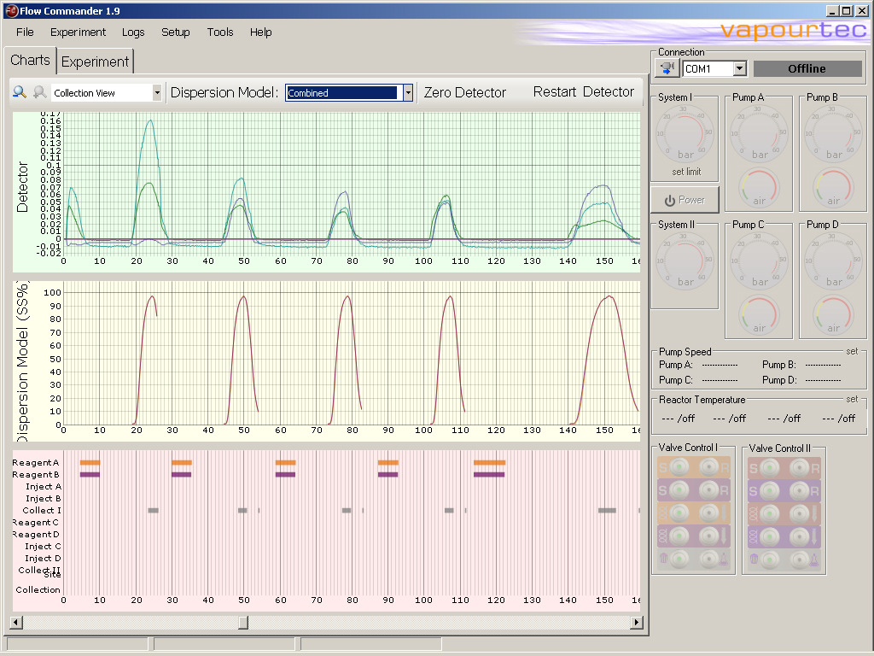This screenshot has width=874, height=656.
Task: Open the COM1 port dropdown
Action: [739, 68]
